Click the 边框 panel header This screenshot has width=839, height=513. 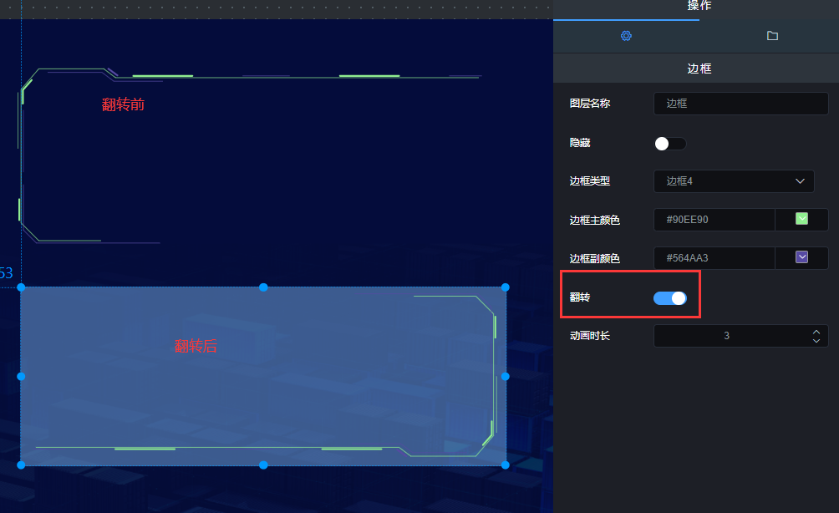(699, 69)
